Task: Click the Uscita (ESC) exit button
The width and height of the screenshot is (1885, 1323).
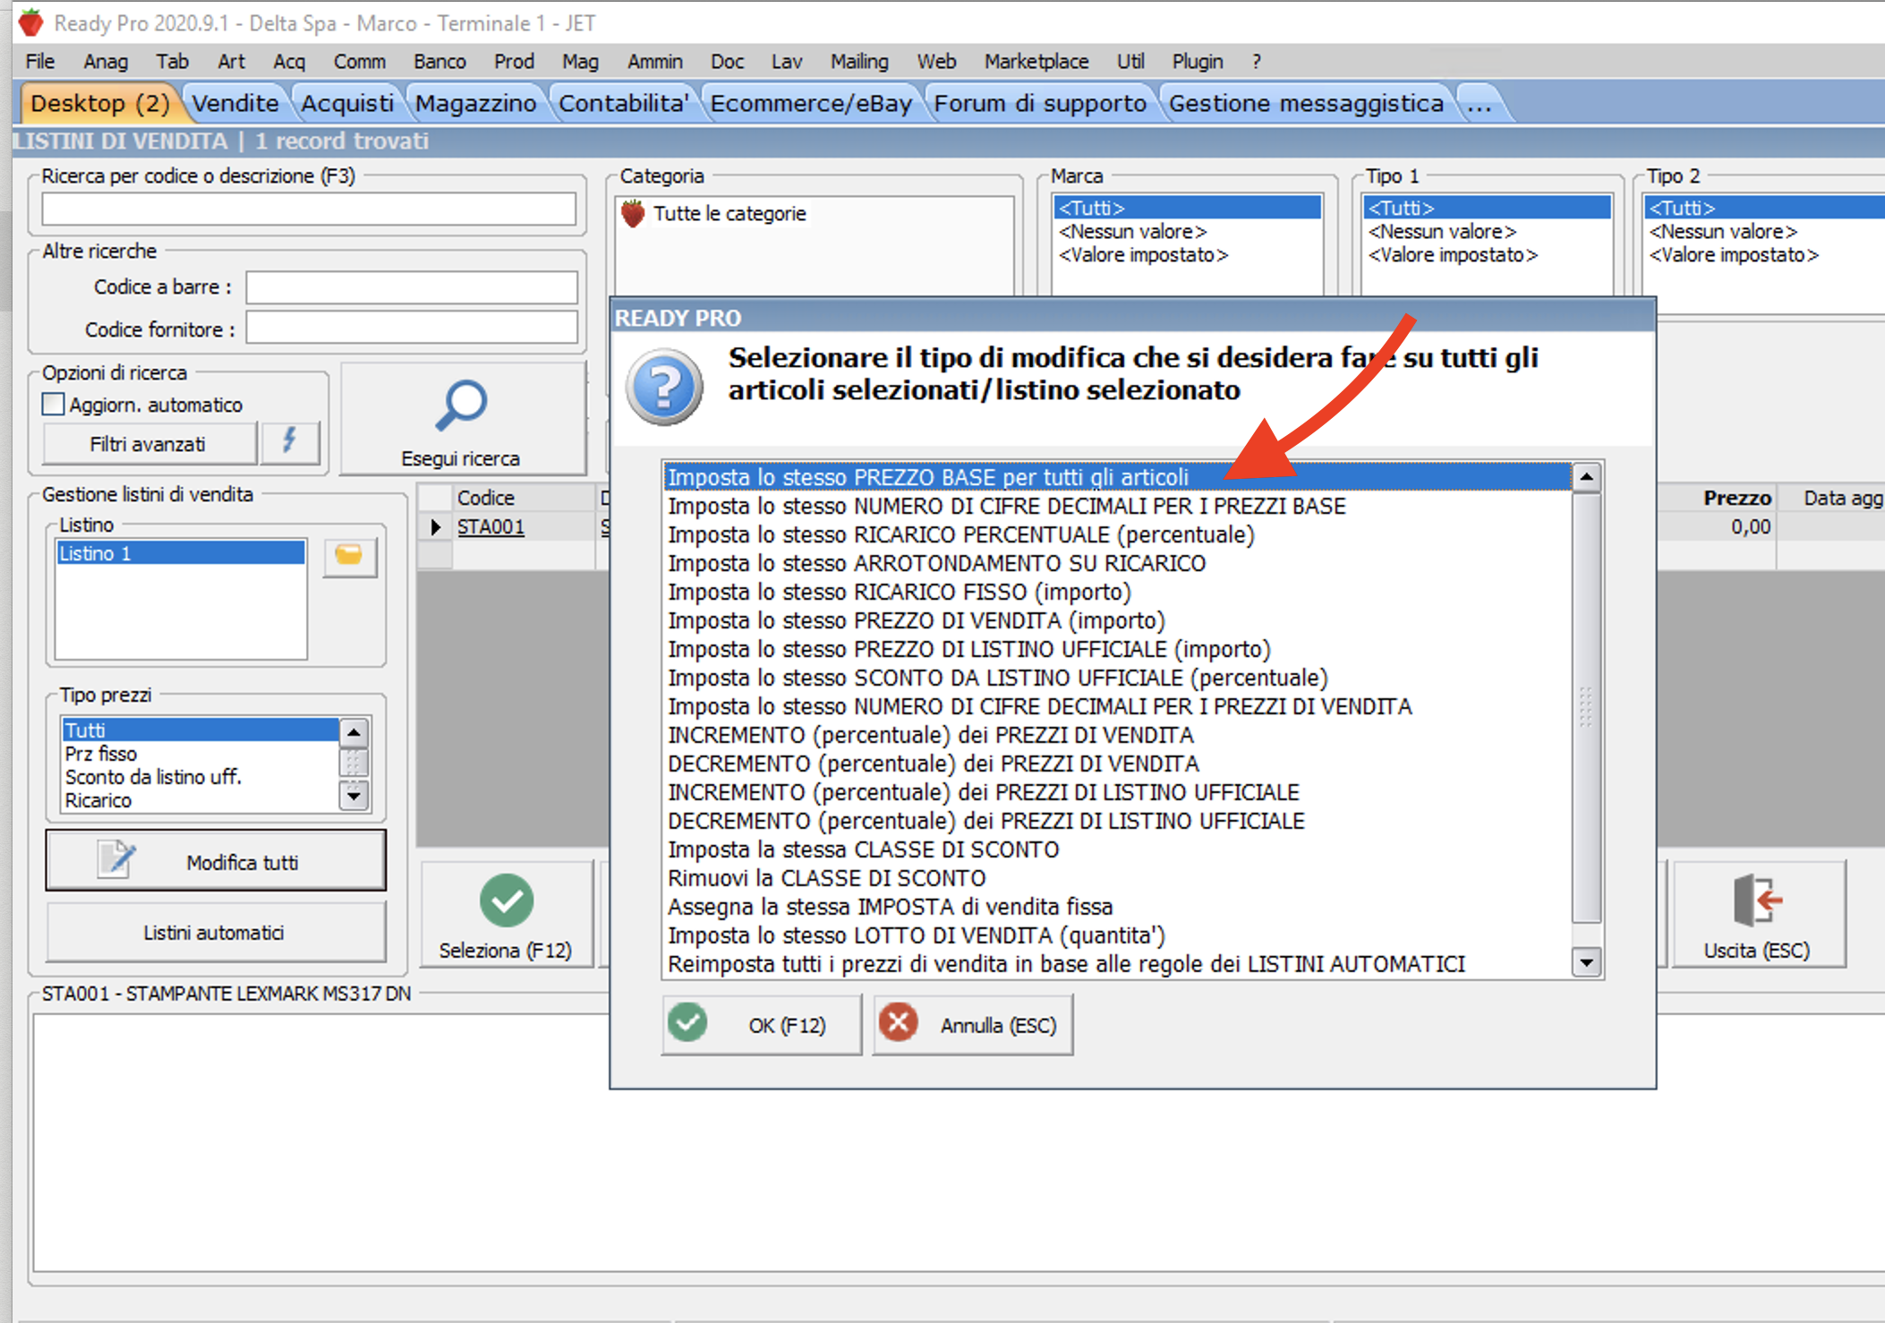Action: (x=1757, y=914)
